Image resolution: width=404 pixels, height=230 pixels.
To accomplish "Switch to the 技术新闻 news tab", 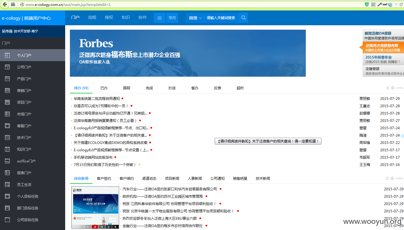I will [x=263, y=178].
